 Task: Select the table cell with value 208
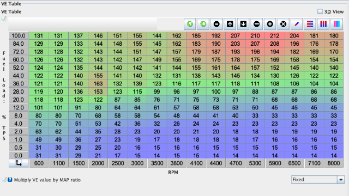275,44
